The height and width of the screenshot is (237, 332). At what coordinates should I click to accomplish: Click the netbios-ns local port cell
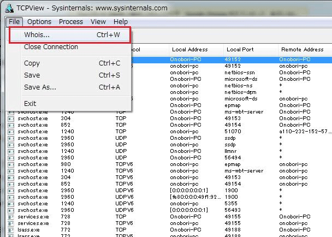click(239, 86)
